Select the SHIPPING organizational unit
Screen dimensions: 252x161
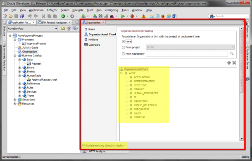[x=139, y=117]
